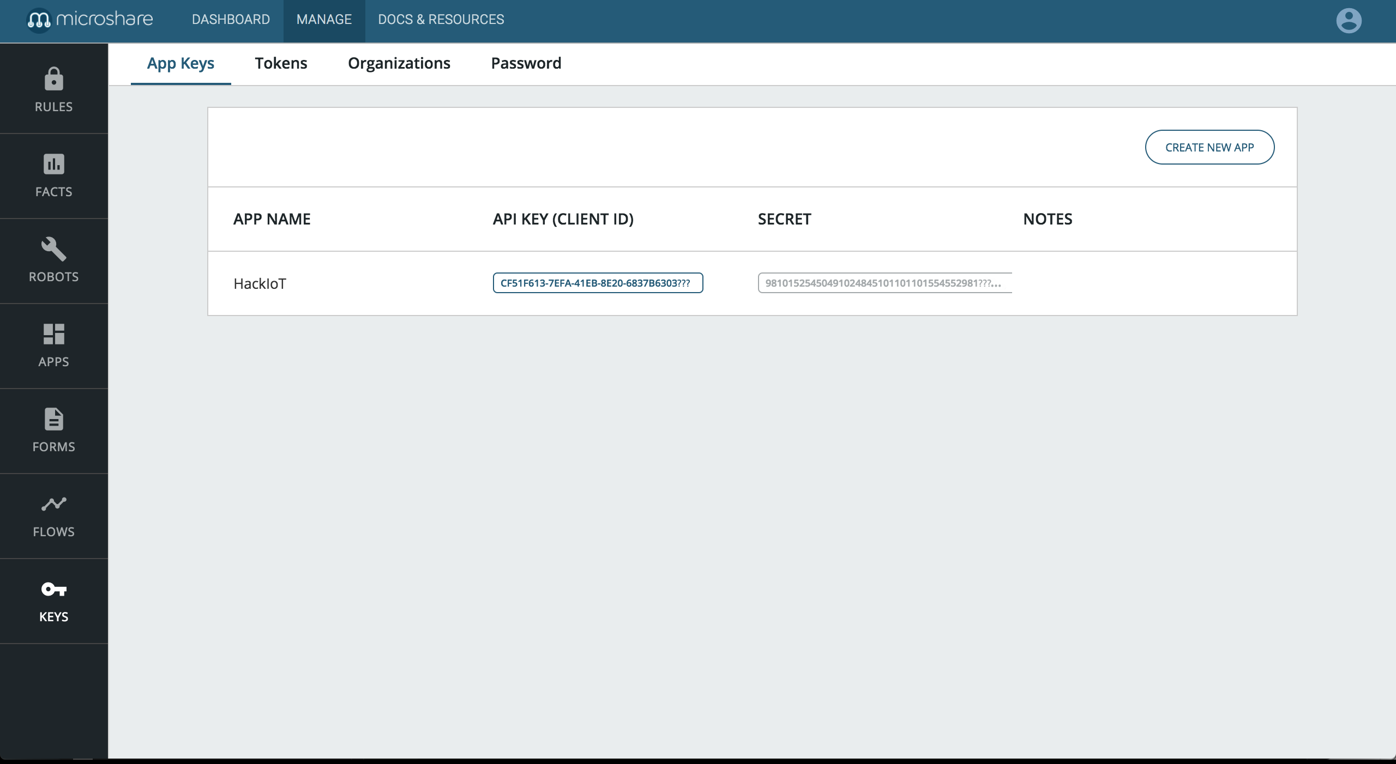This screenshot has height=764, width=1396.
Task: Click the NOTES column header
Action: point(1048,219)
